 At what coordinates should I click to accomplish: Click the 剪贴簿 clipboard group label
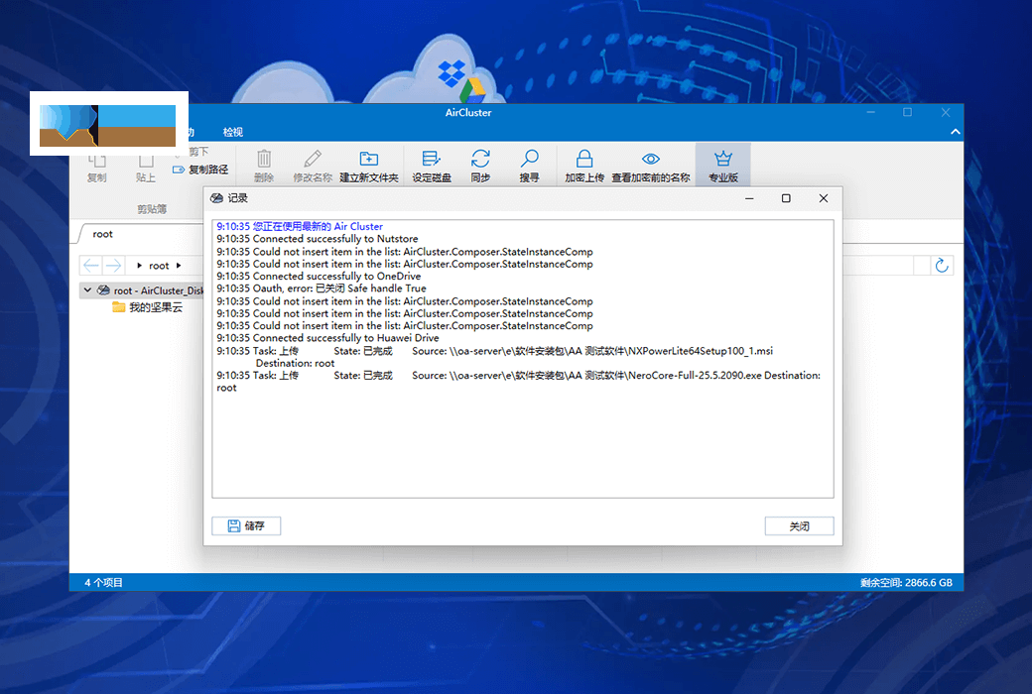coord(152,209)
